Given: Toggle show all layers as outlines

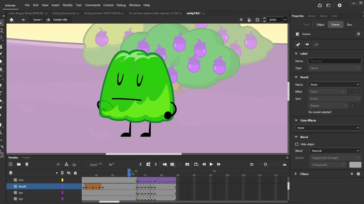Looking at the screenshot, I should [62, 173].
